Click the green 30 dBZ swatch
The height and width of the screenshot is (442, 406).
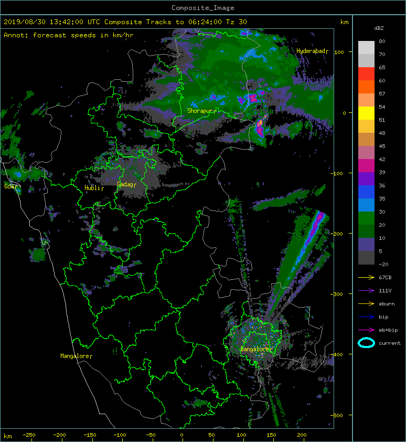(x=366, y=218)
